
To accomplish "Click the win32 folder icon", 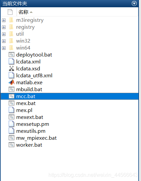I will click(11, 41).
